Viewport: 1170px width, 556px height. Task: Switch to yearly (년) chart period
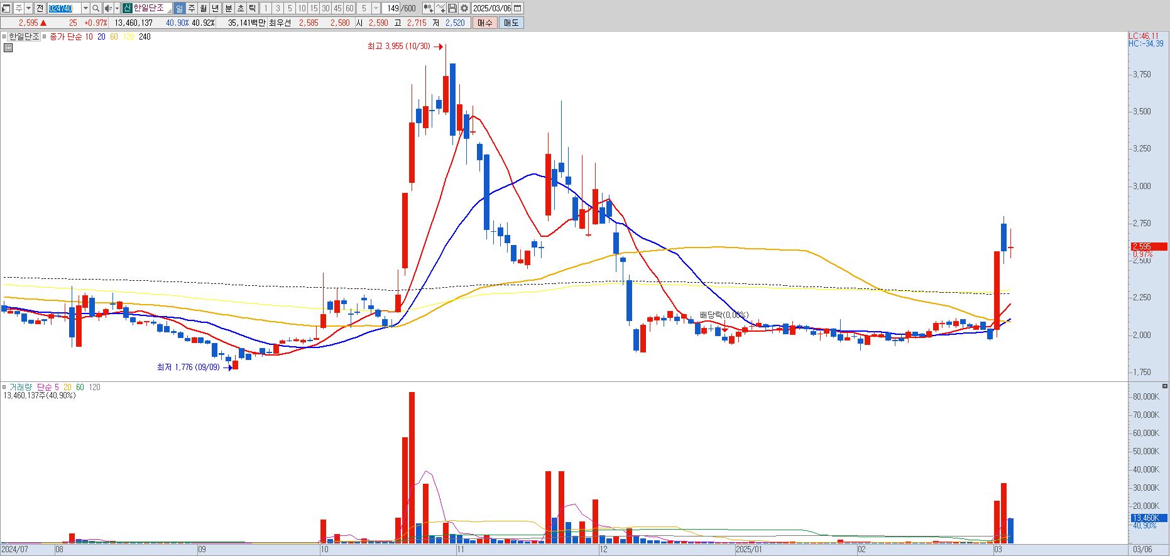click(x=216, y=8)
